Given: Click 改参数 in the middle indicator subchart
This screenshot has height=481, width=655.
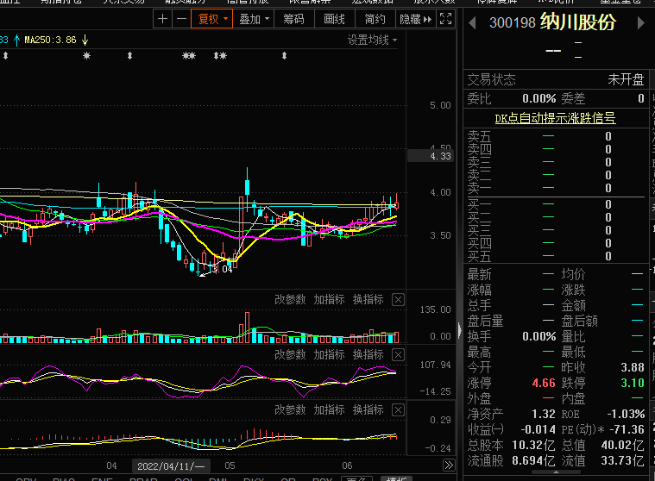Looking at the screenshot, I should [290, 354].
